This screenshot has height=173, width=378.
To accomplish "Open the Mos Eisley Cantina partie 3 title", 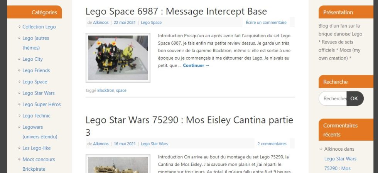I will [x=189, y=126].
